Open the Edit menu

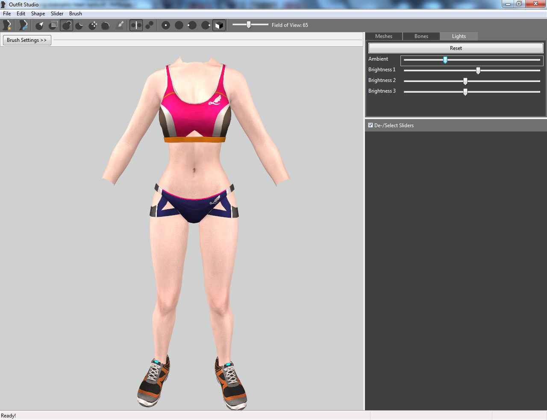coord(21,14)
